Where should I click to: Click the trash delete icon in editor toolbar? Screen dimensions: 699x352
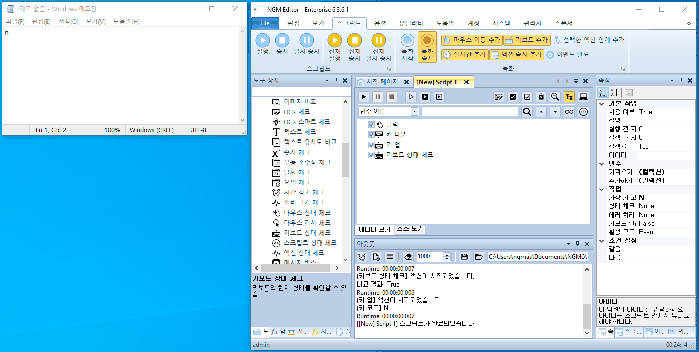541,97
